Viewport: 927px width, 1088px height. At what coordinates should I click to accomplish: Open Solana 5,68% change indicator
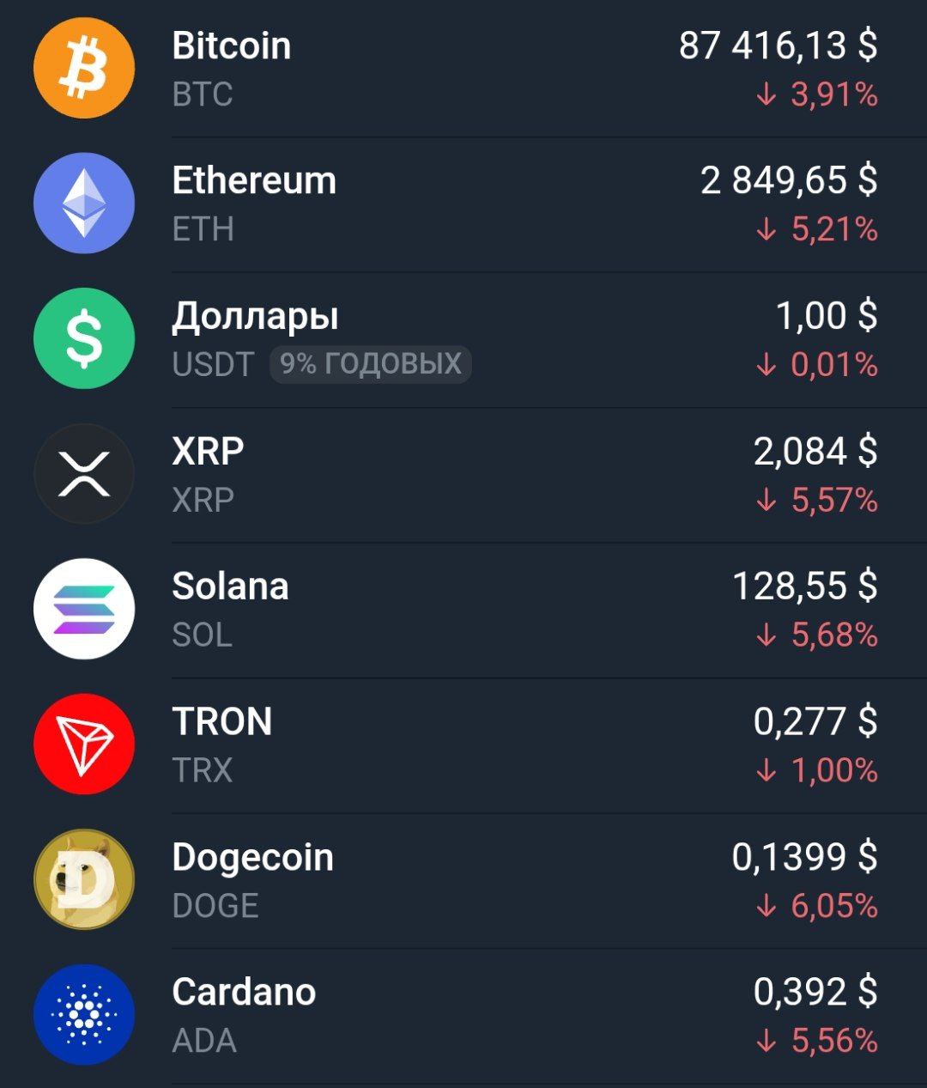[x=817, y=635]
